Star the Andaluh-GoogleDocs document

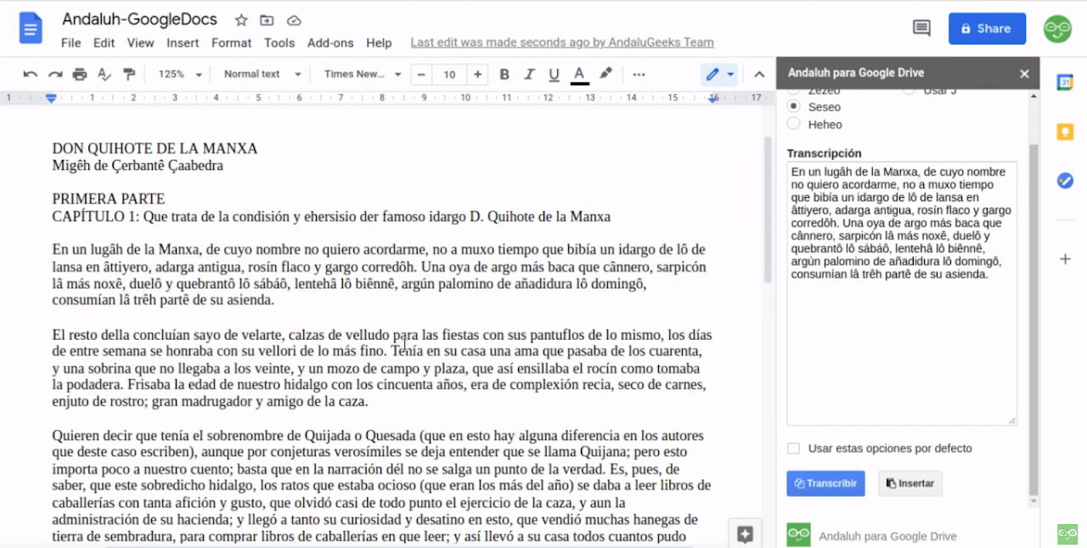(241, 20)
